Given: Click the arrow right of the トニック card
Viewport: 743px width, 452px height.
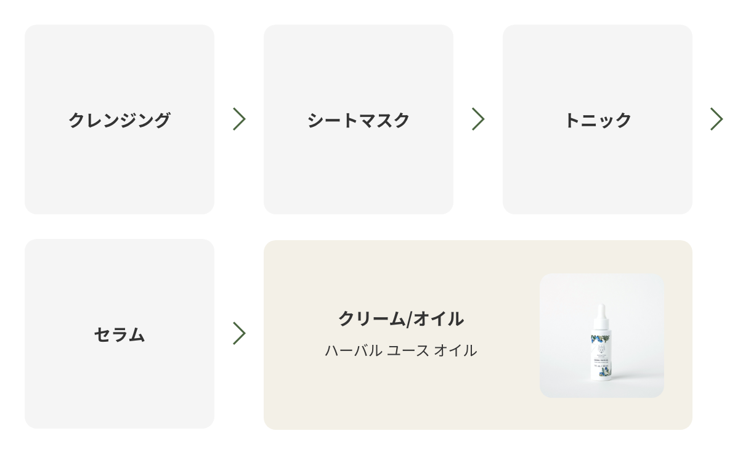Looking at the screenshot, I should click(716, 119).
